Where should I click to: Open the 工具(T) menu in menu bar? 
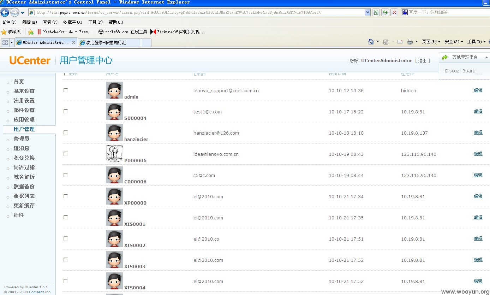(x=95, y=22)
